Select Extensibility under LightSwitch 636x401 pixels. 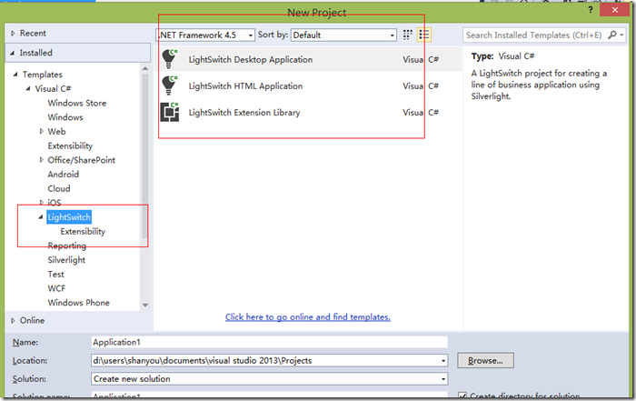(83, 231)
